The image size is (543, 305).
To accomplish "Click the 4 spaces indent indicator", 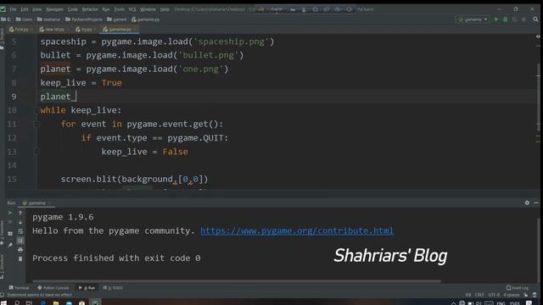I will click(x=511, y=295).
